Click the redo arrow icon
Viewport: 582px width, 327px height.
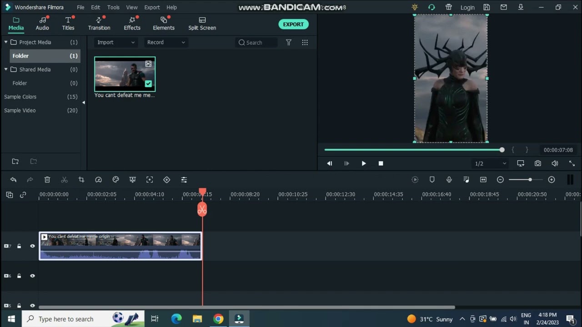(x=30, y=180)
